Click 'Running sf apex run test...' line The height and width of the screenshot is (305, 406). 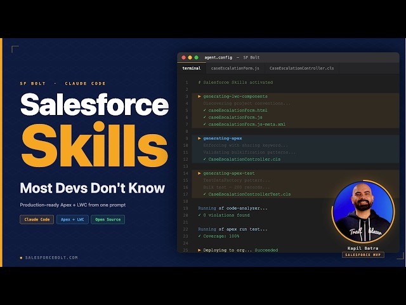233,229
